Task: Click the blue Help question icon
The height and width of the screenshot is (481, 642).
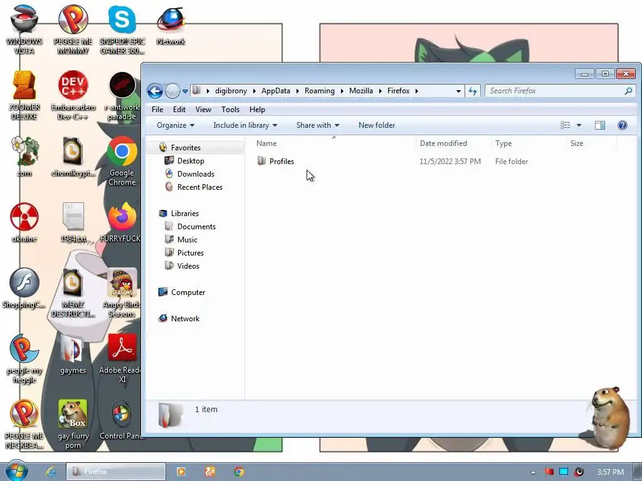Action: [623, 125]
